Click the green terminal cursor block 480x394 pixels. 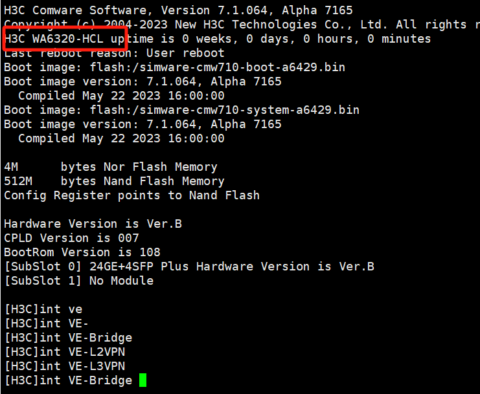click(143, 380)
